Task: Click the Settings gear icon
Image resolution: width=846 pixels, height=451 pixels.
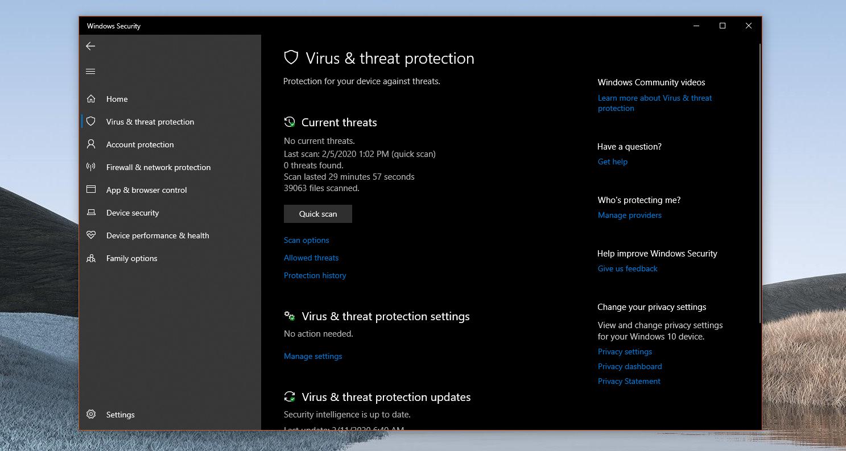Action: [91, 415]
